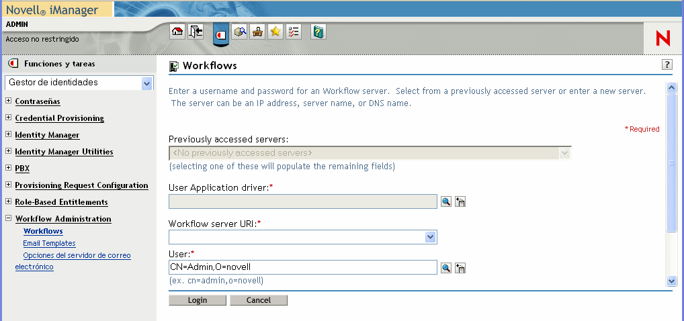Open the Previously accessed servers dropdown
The width and height of the screenshot is (684, 321).
565,153
